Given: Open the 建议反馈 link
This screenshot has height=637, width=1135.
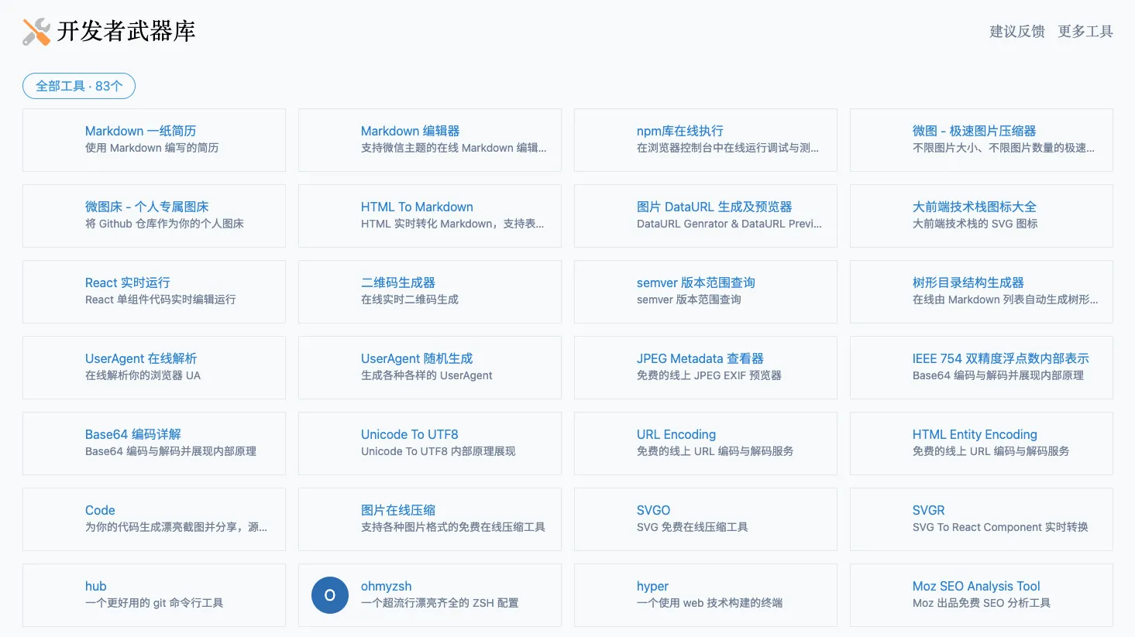Looking at the screenshot, I should pos(1017,32).
